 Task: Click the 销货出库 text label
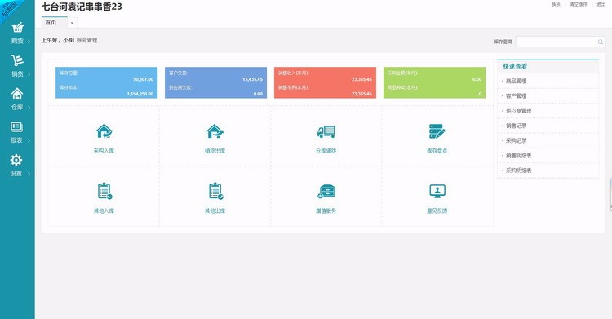click(215, 151)
